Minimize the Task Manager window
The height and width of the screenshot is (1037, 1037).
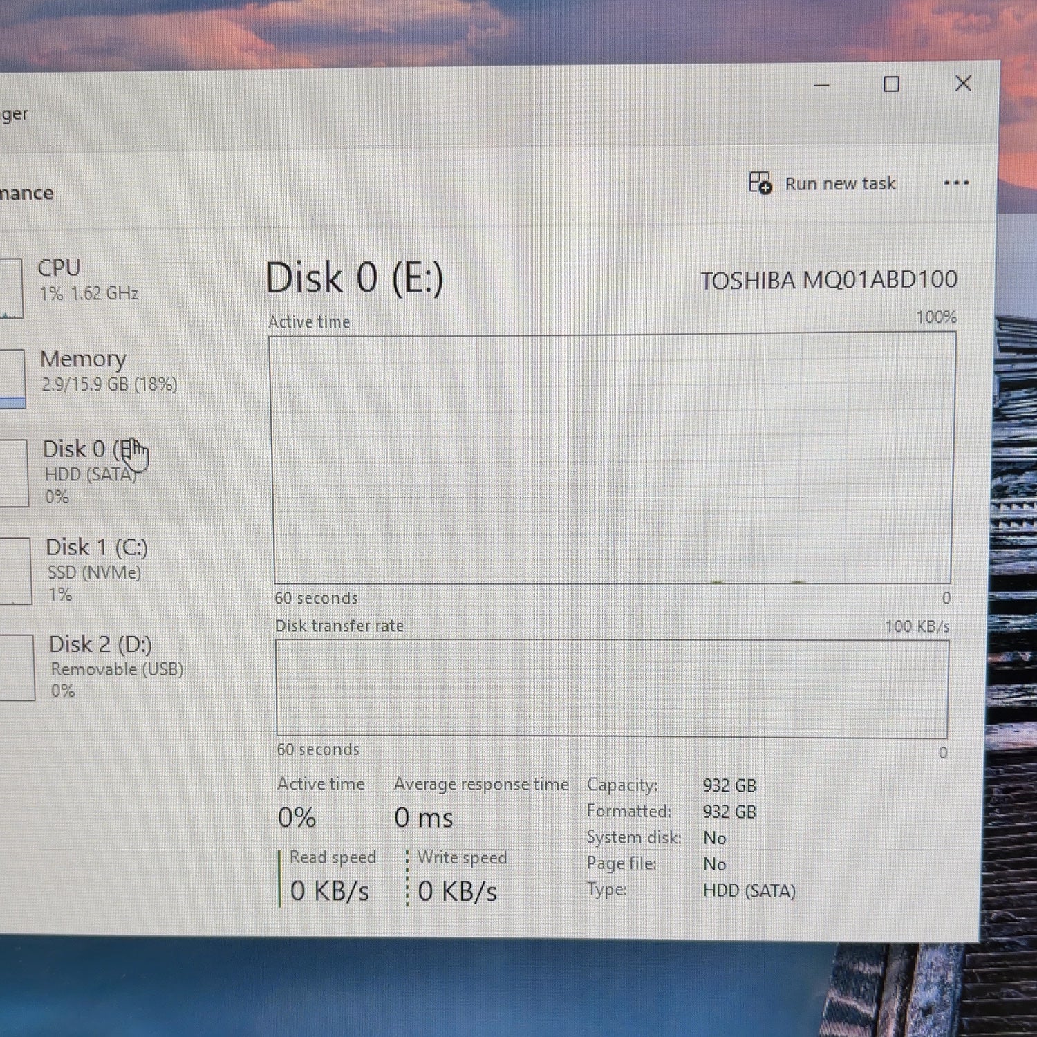pos(821,85)
